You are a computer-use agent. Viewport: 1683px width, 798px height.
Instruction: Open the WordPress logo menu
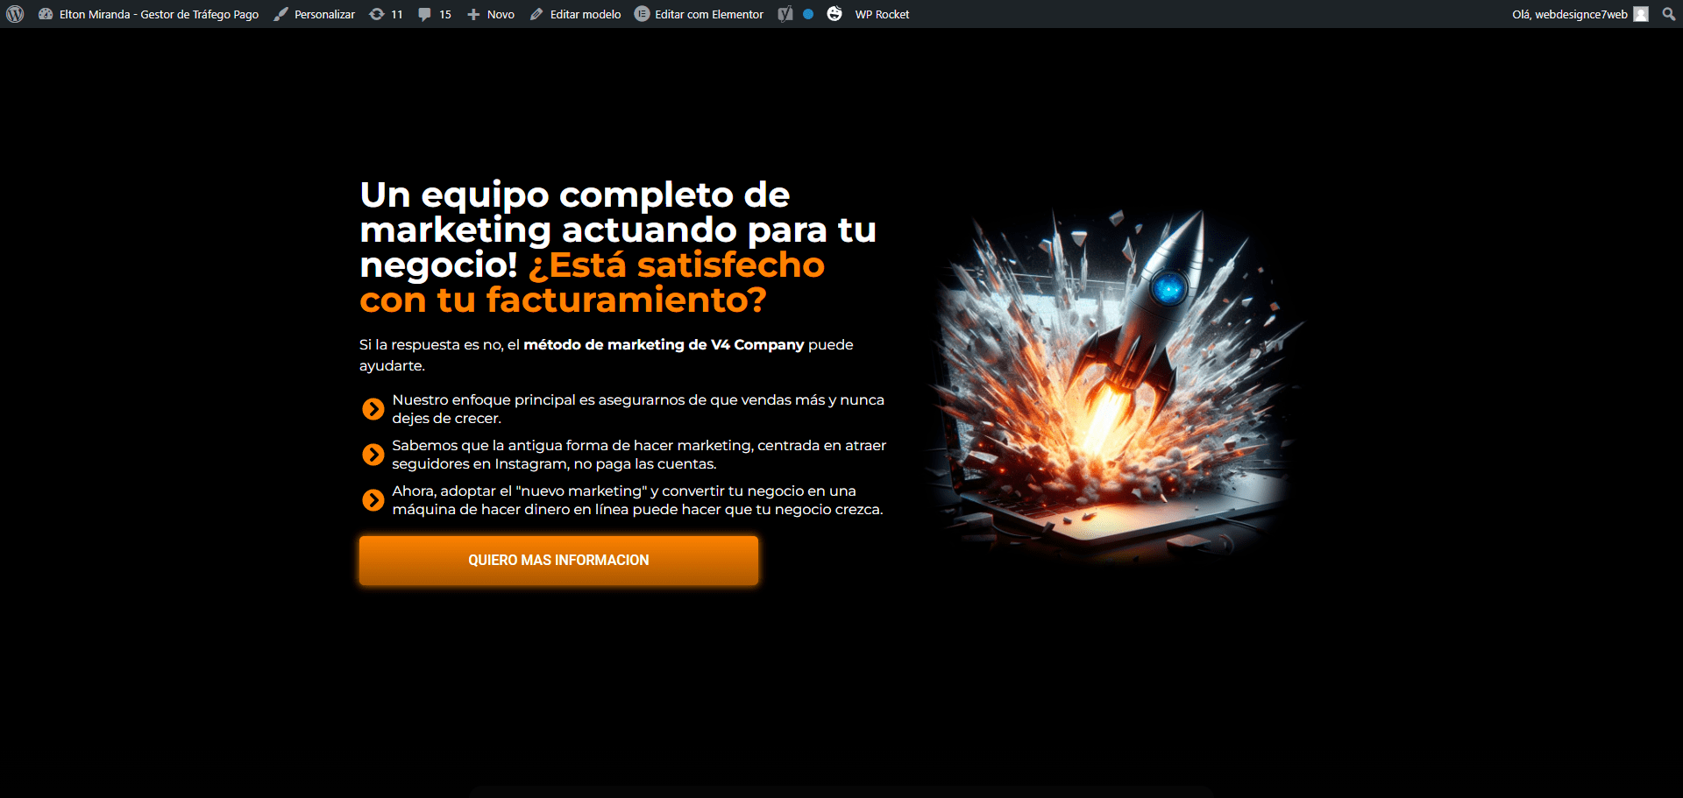pyautogui.click(x=15, y=14)
